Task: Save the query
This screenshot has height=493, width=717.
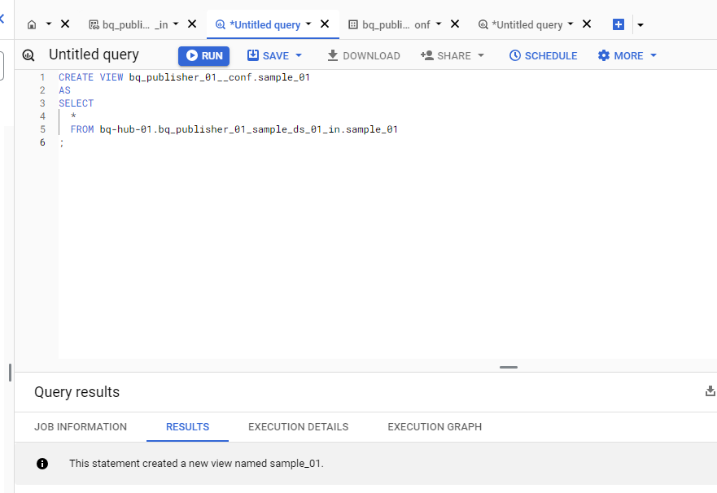Action: tap(268, 56)
